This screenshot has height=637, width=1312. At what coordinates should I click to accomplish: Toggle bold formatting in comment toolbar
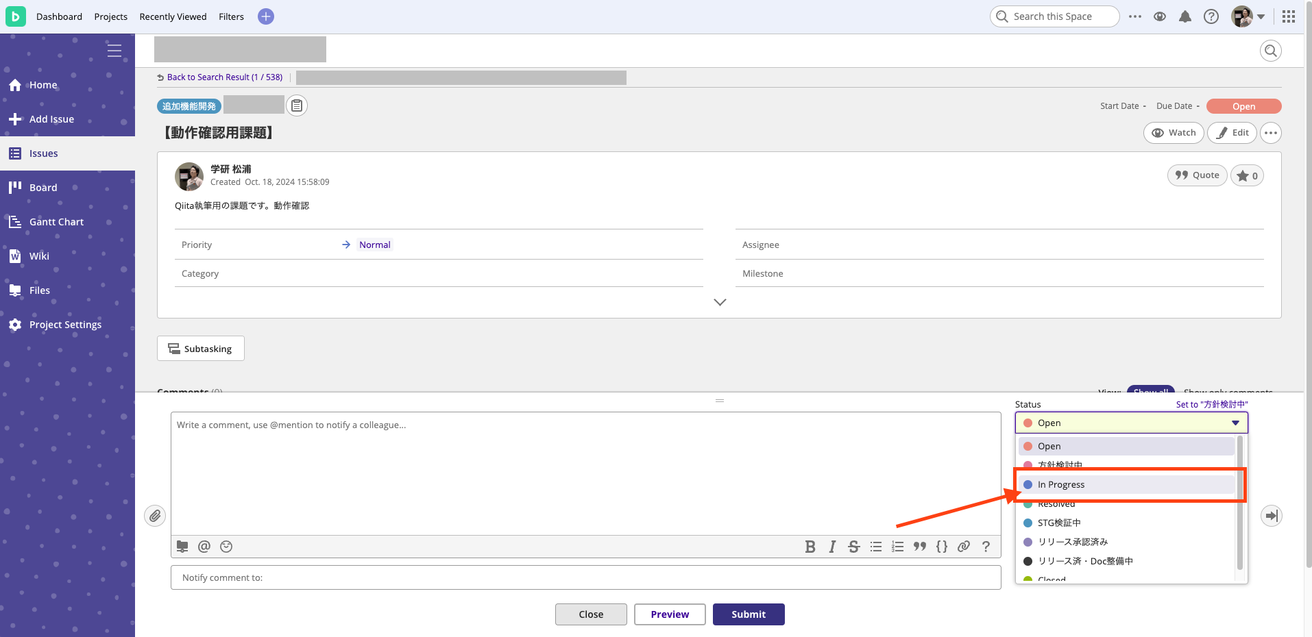tap(810, 547)
